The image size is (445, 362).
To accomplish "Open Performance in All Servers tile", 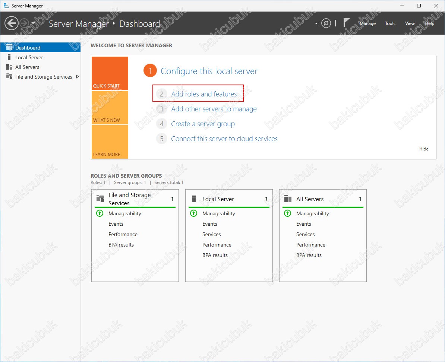I will [311, 245].
